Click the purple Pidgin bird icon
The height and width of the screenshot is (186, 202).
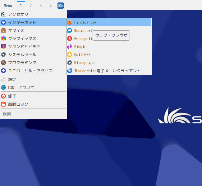coord(70,46)
